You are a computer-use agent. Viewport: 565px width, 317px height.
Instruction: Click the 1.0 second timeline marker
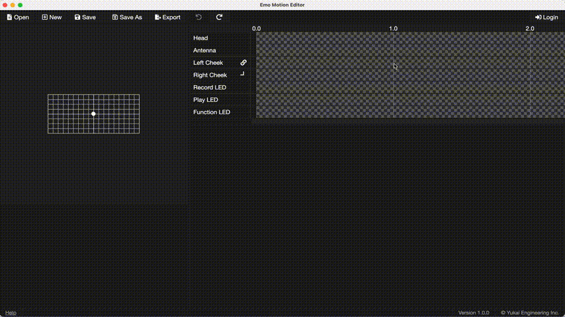(x=393, y=28)
